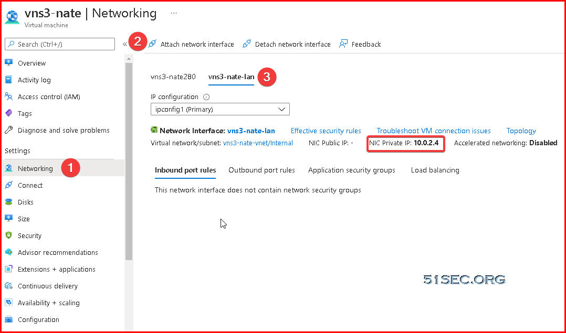Click the Networking icon in Settings
Screen dimensions: 566x333
8,168
